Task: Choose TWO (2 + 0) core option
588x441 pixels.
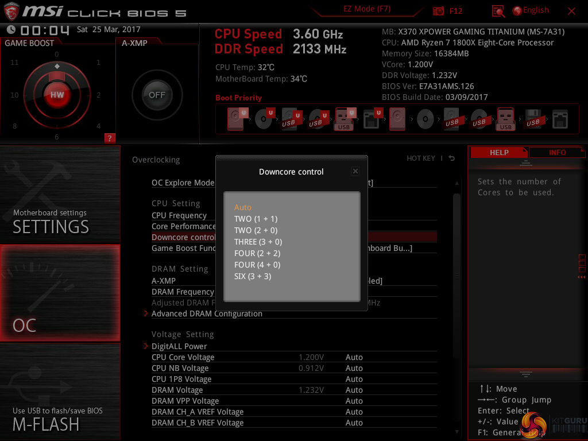Action: (256, 230)
